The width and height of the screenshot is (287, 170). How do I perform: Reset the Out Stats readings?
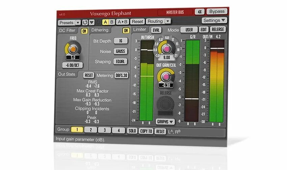pos(89,75)
